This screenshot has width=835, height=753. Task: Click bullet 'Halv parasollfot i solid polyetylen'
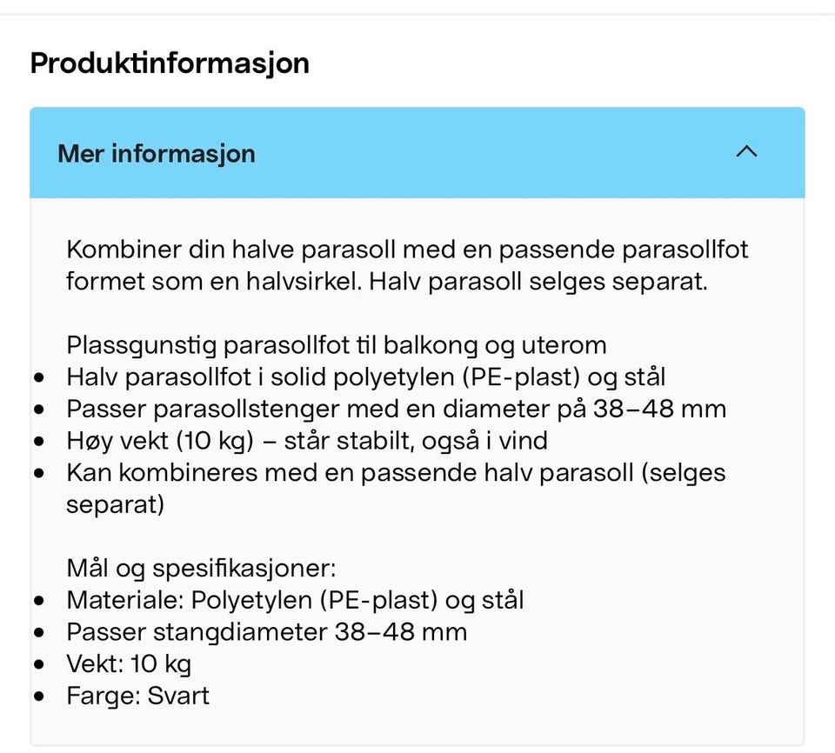366,377
